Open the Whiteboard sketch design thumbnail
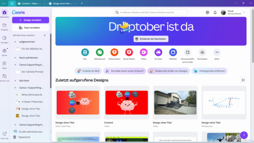 [x=224, y=102]
